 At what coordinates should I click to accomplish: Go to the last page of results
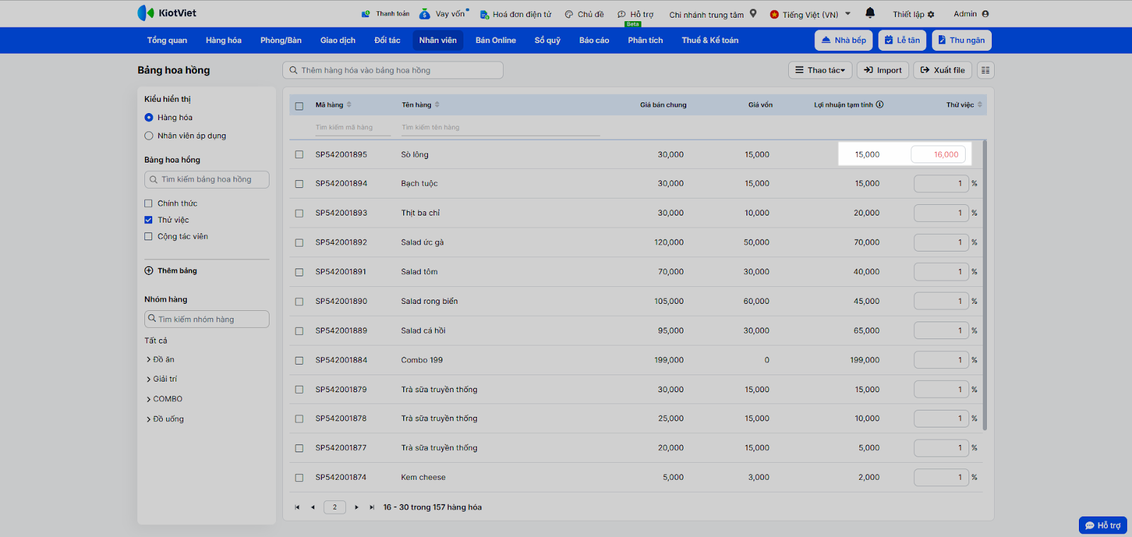[x=371, y=507]
